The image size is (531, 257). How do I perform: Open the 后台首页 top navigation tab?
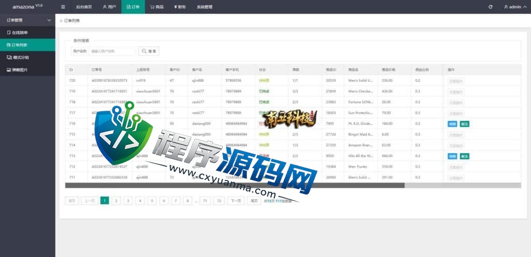(84, 7)
